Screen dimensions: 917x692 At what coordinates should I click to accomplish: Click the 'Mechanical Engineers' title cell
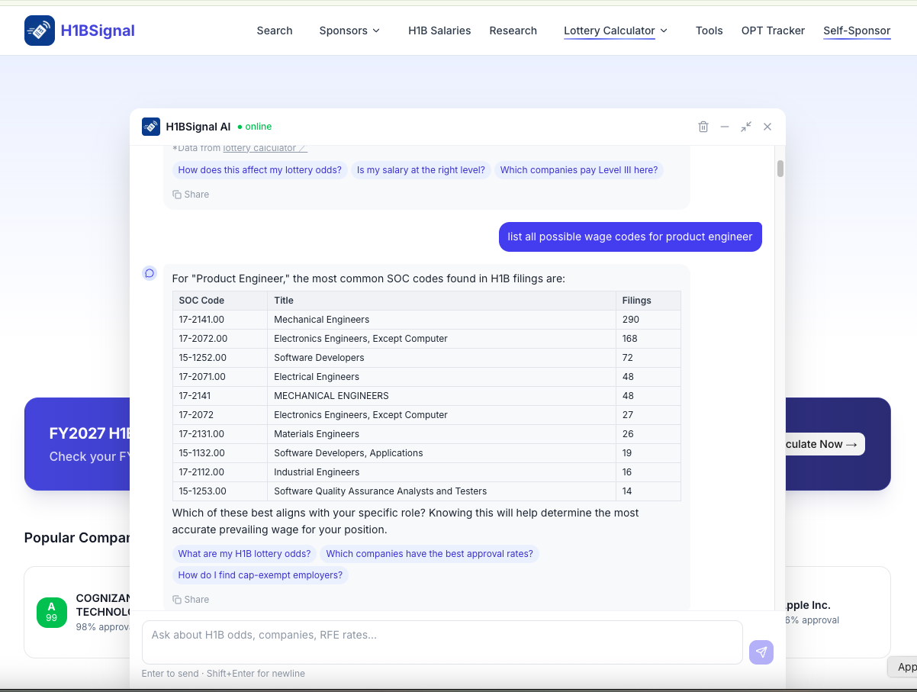[442, 320]
